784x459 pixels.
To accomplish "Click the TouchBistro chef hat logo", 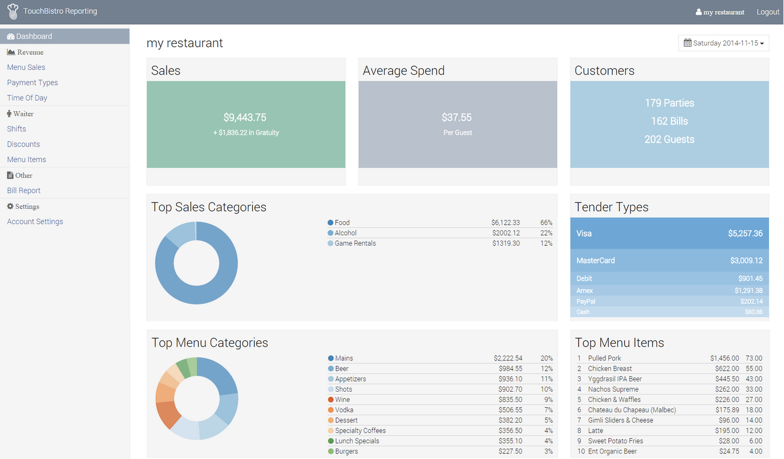I will [x=13, y=11].
